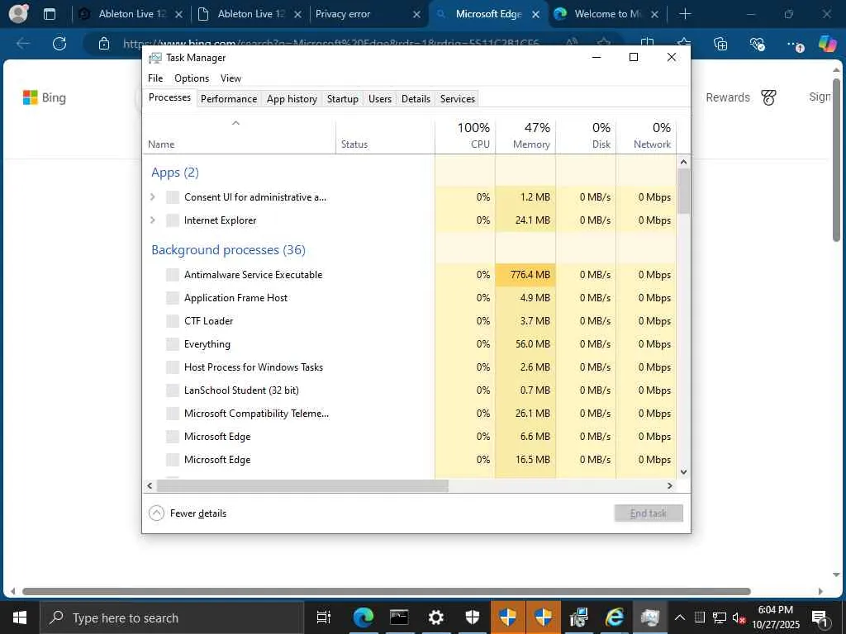The height and width of the screenshot is (634, 846).
Task: Click the Windows Start button
Action: tap(20, 617)
